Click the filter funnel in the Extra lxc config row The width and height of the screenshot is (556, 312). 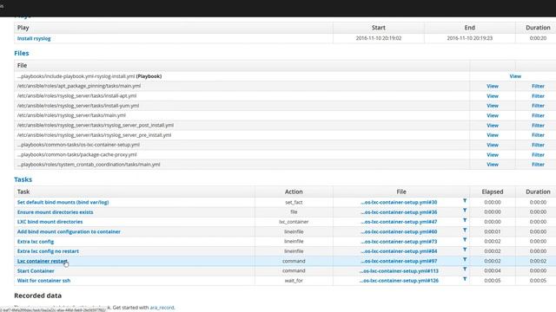(x=465, y=240)
